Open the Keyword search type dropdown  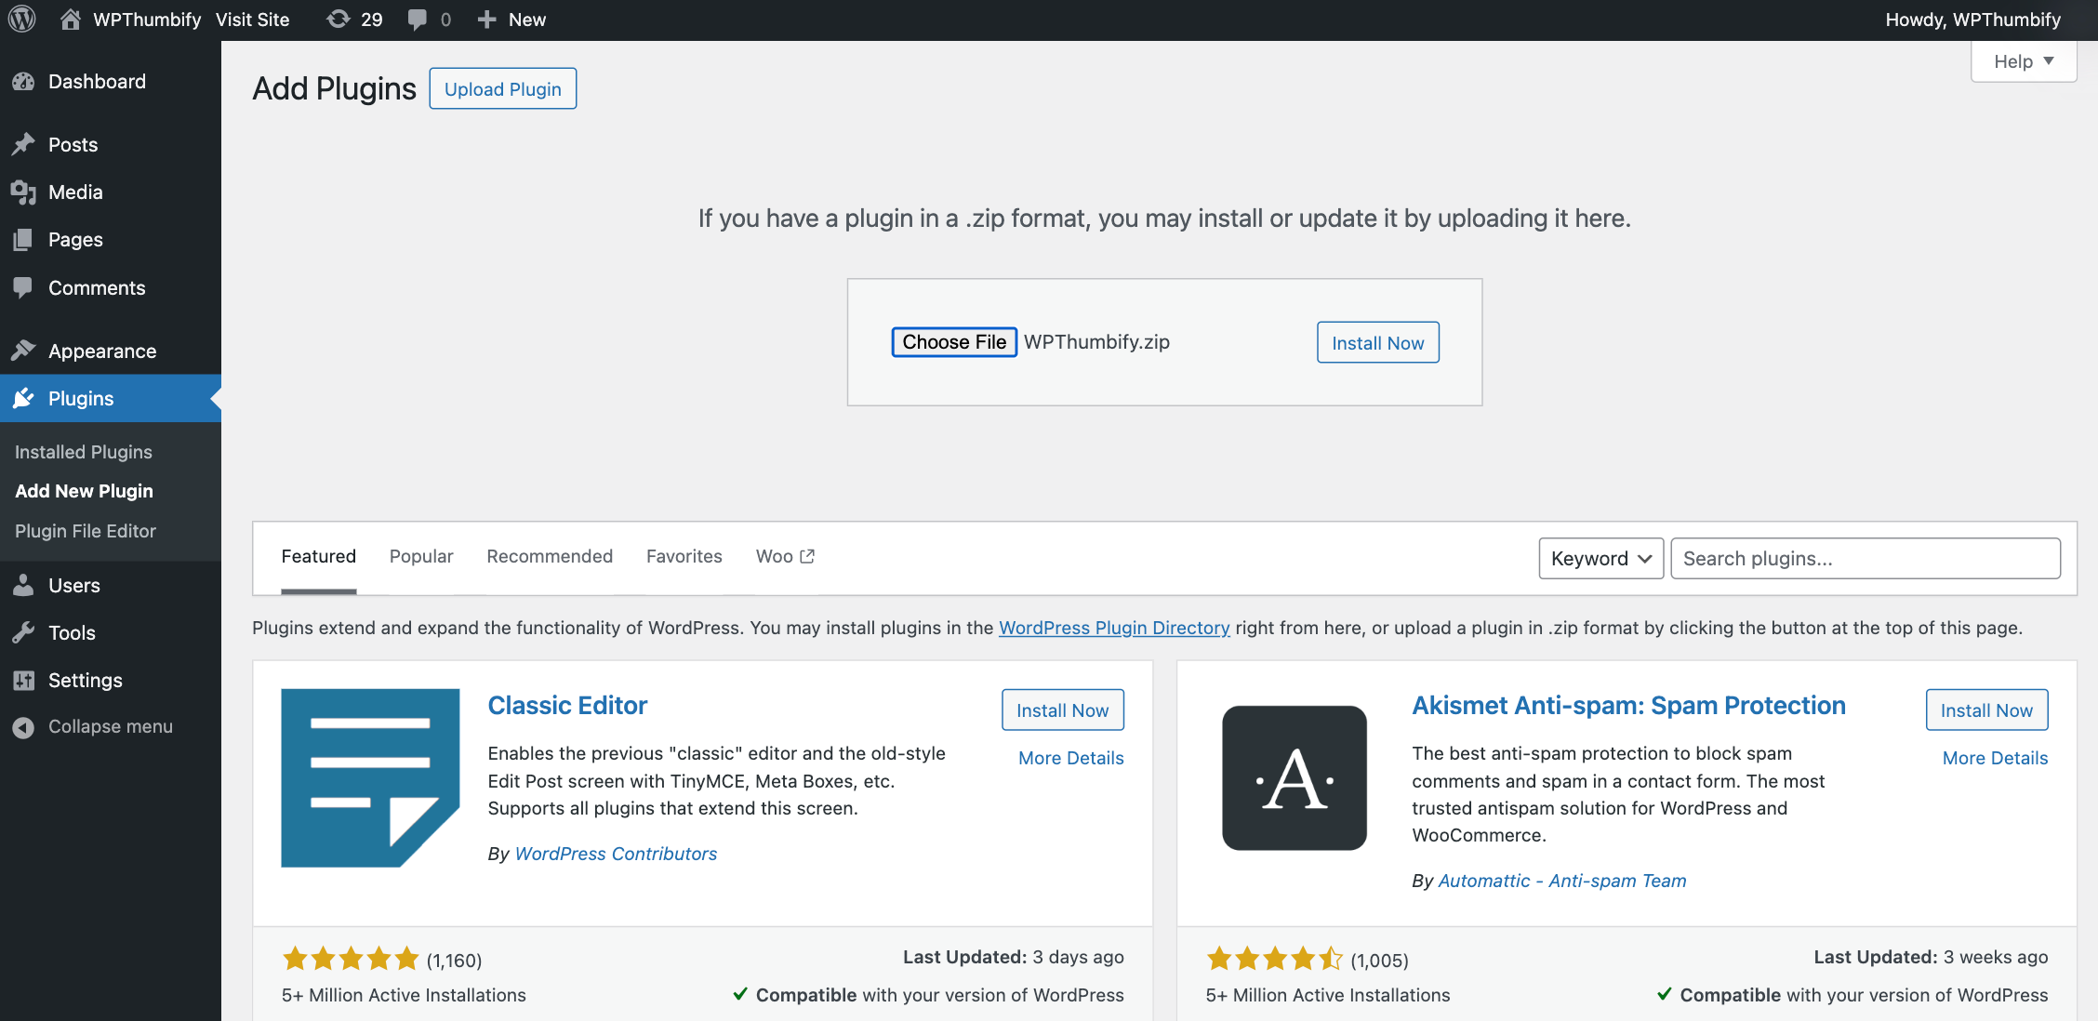pos(1600,558)
